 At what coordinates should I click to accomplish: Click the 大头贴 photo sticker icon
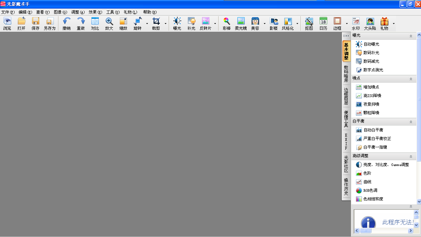pos(370,24)
